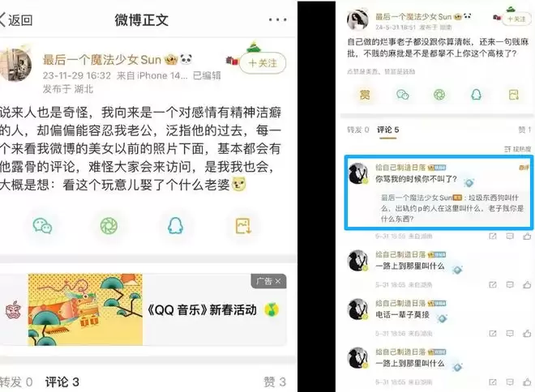Switch to 转发 0 tab on left post
Viewport: 535px width, 392px height.
click(16, 382)
